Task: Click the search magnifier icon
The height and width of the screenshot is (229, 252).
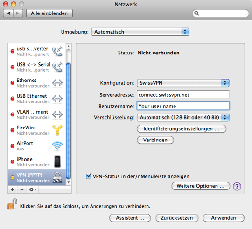Action: coord(196,13)
